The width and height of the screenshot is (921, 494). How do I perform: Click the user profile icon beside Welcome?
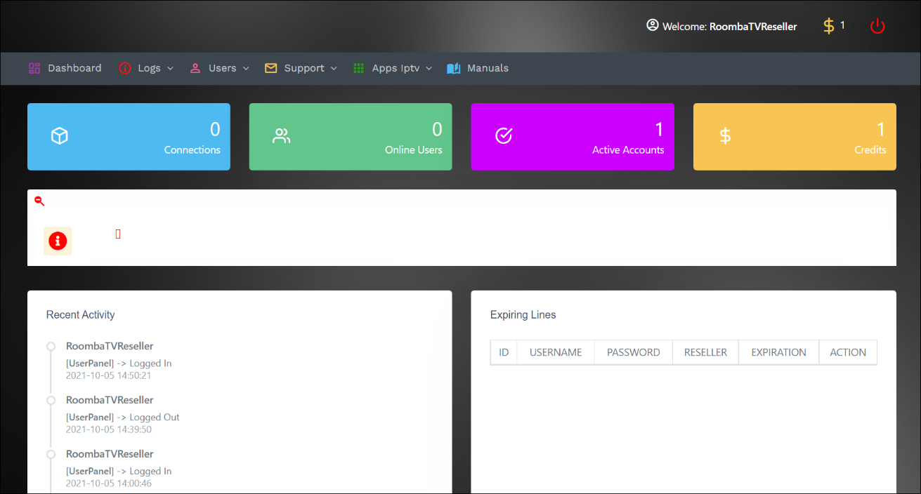(x=653, y=25)
